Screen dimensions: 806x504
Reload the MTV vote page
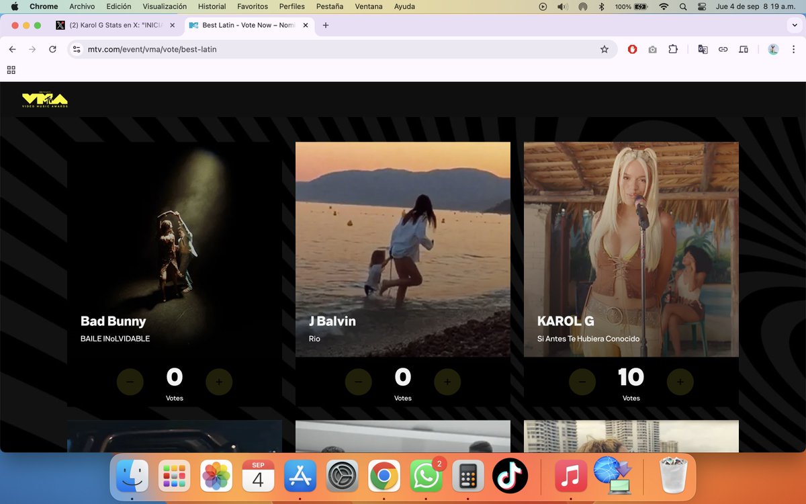point(52,49)
